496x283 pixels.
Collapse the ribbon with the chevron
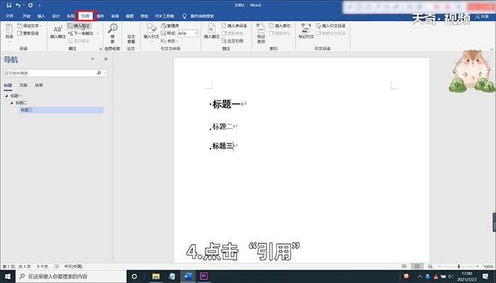pos(491,50)
